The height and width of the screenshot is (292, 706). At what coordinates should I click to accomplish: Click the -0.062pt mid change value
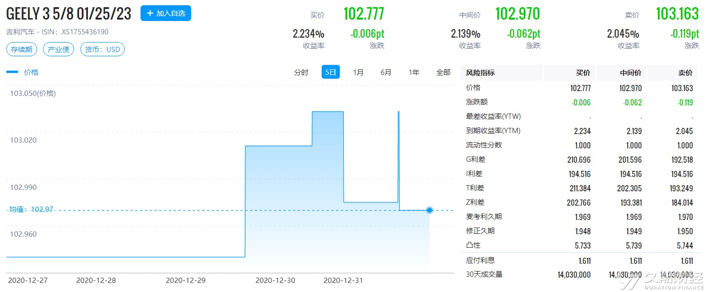tap(523, 34)
